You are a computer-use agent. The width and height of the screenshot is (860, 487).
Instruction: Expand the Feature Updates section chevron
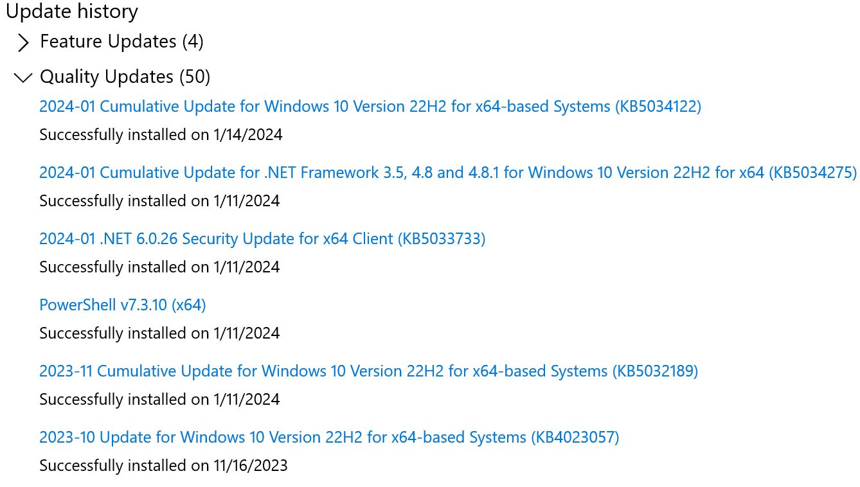click(x=23, y=43)
